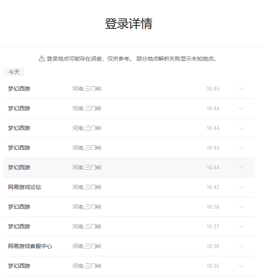Click the 16:36 login time
The width and height of the screenshot is (263, 278).
click(213, 246)
